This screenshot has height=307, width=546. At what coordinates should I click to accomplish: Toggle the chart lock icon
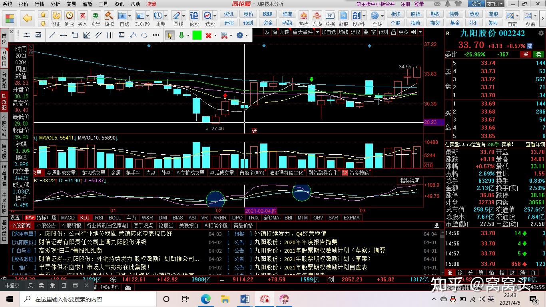tap(394, 32)
